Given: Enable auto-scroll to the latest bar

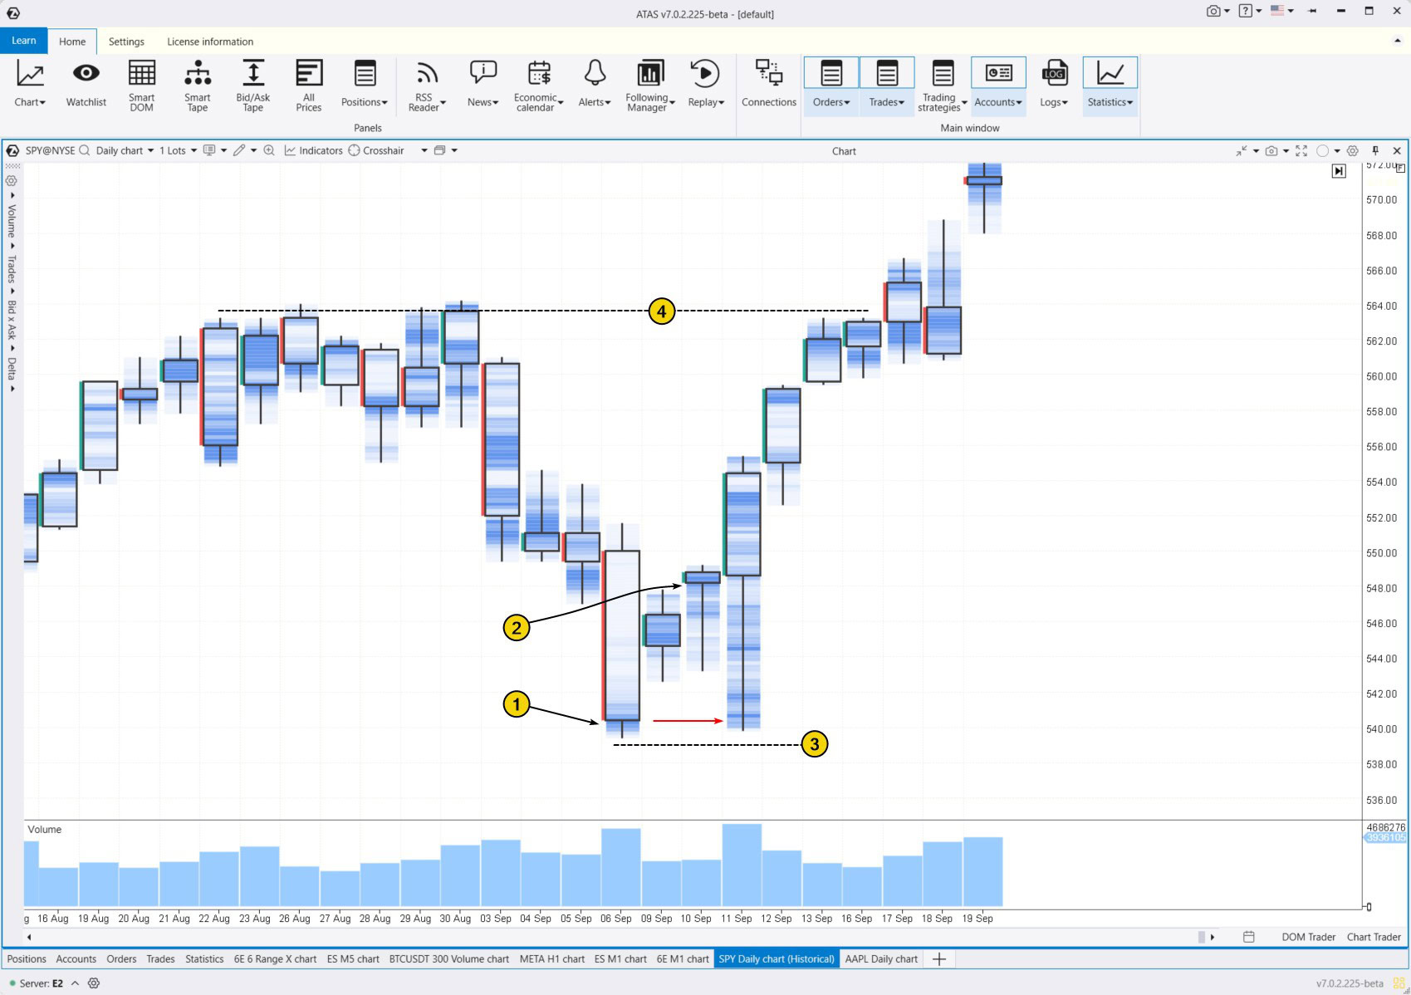Looking at the screenshot, I should click(x=1340, y=171).
